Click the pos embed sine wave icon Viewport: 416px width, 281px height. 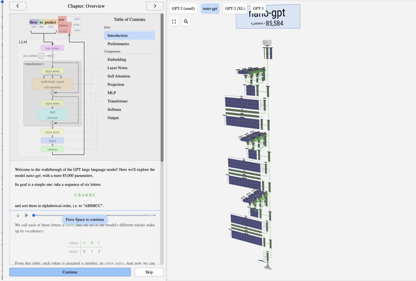pyautogui.click(x=41, y=56)
